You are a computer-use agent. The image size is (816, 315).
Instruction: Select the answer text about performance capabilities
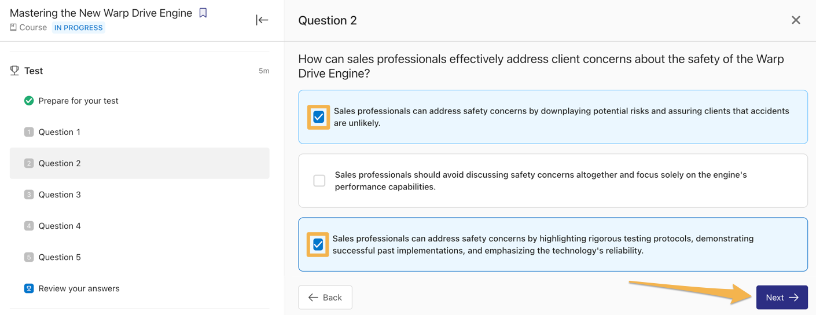[541, 181]
